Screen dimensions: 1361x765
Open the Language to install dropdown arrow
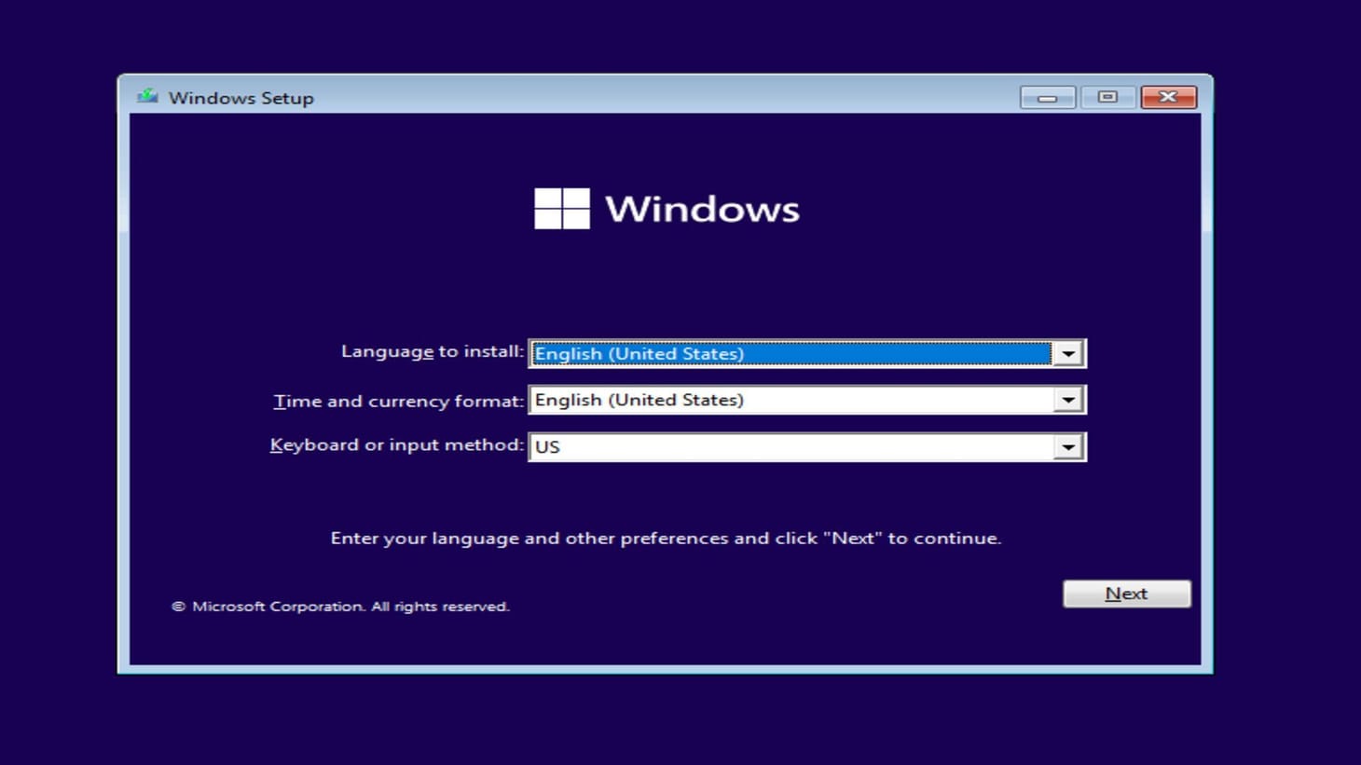(1069, 353)
